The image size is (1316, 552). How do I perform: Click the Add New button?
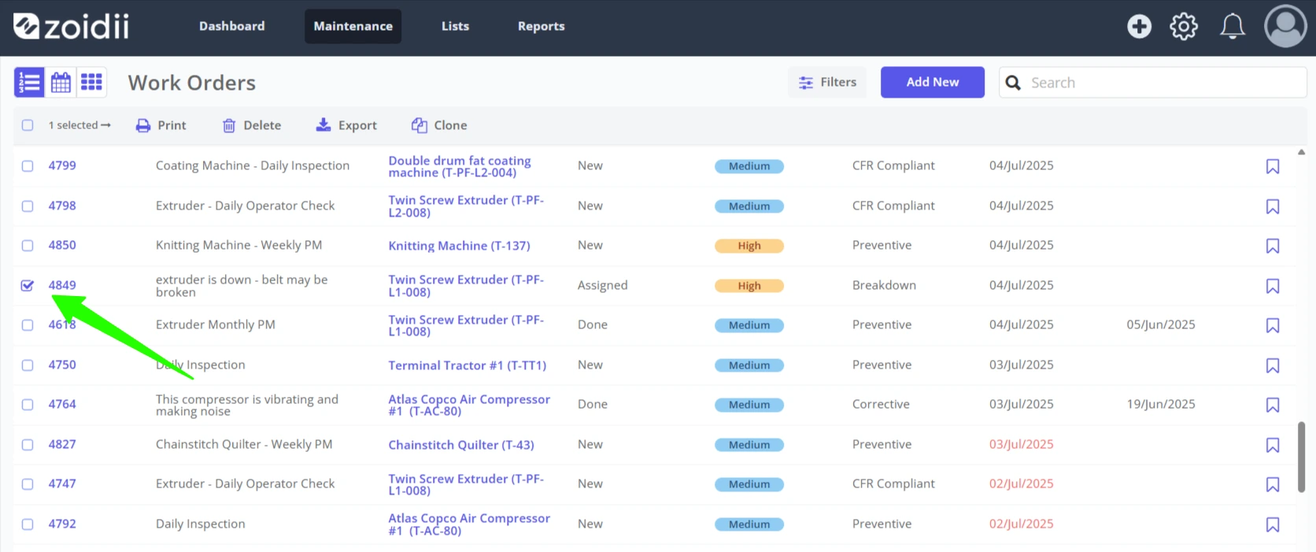pyautogui.click(x=932, y=82)
